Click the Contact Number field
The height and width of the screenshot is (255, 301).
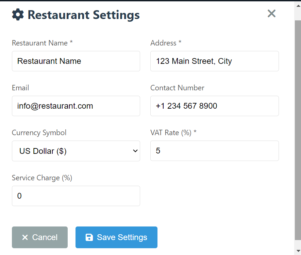point(214,106)
